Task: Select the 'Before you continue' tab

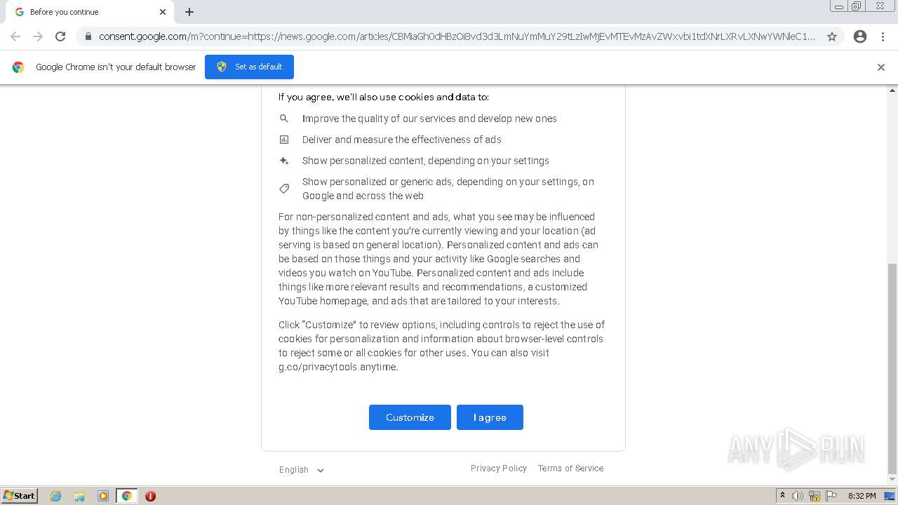Action: [x=90, y=12]
